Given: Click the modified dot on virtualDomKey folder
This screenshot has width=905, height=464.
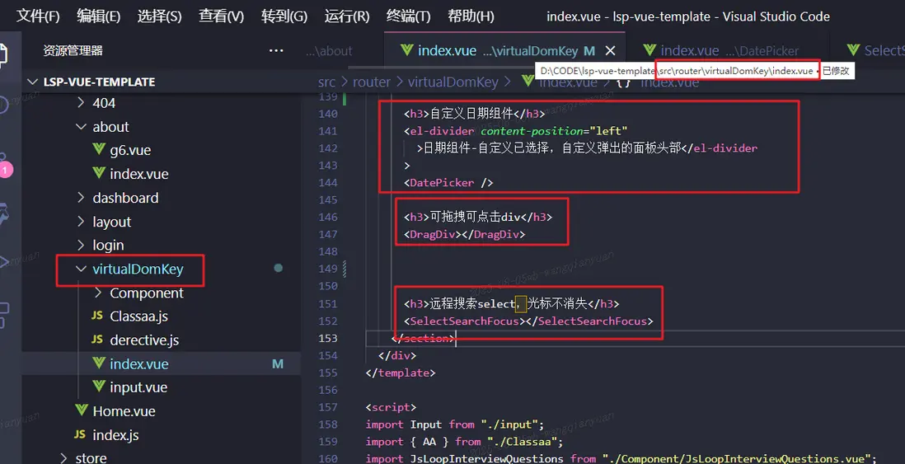Looking at the screenshot, I should click(x=279, y=268).
